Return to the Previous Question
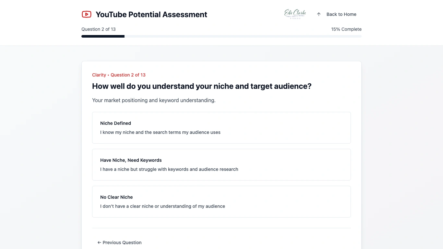 tap(122, 243)
